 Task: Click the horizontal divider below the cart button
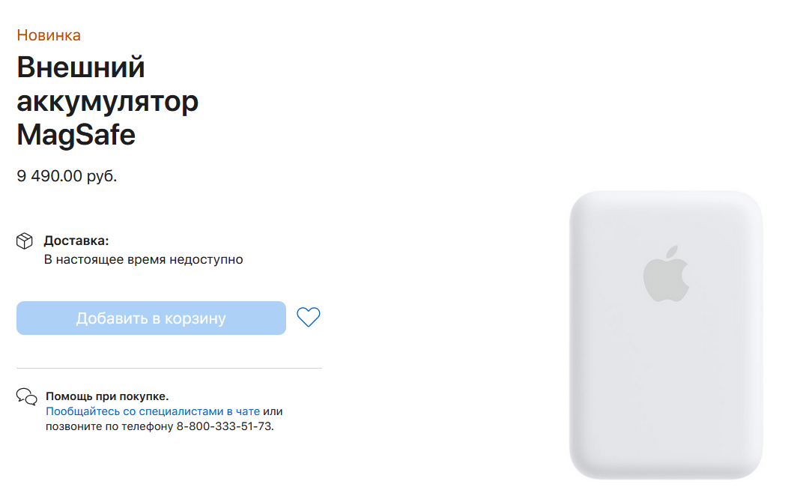(x=169, y=368)
